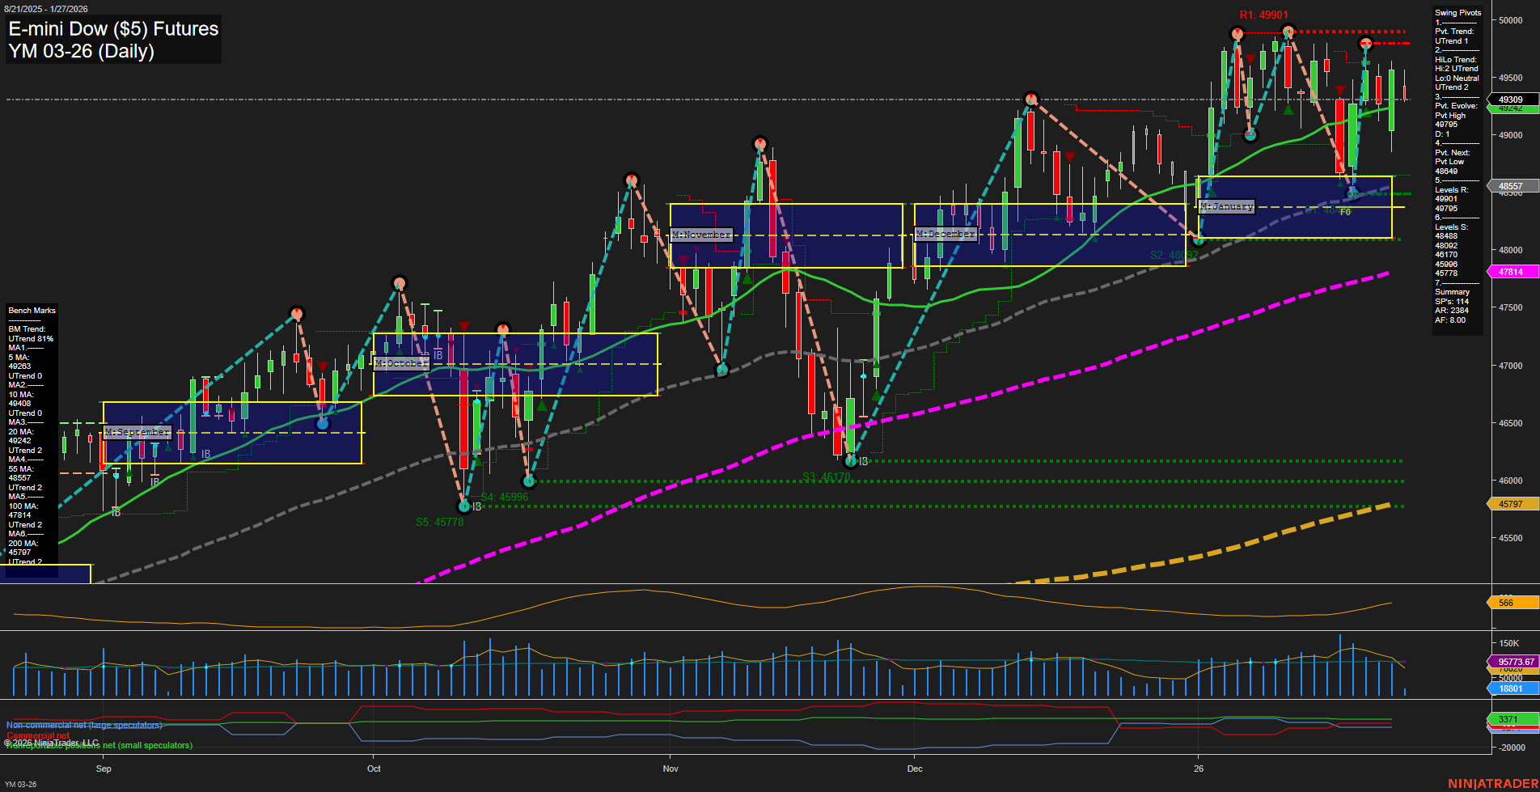The image size is (1540, 792).
Task: Select the orange pivot circle topping the October swing
Action: point(400,283)
